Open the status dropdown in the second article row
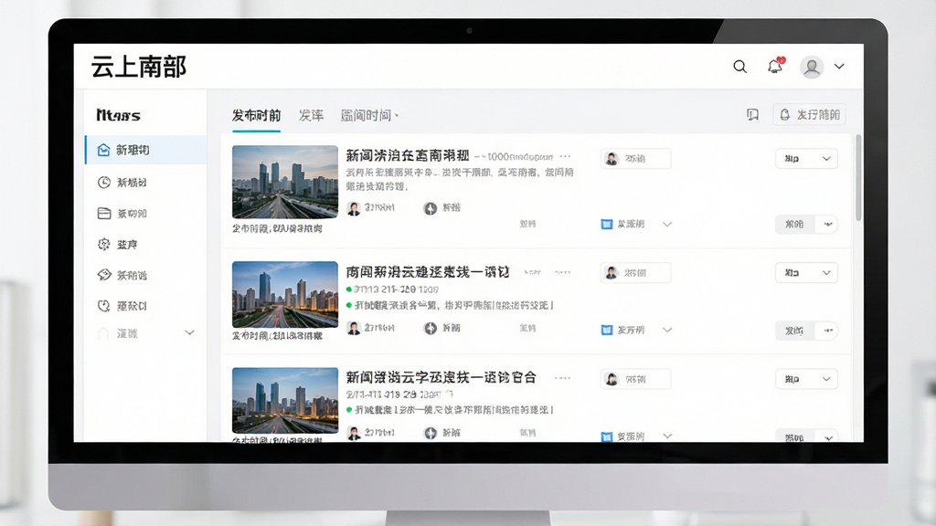Screen dimensions: 936x526 coord(806,272)
